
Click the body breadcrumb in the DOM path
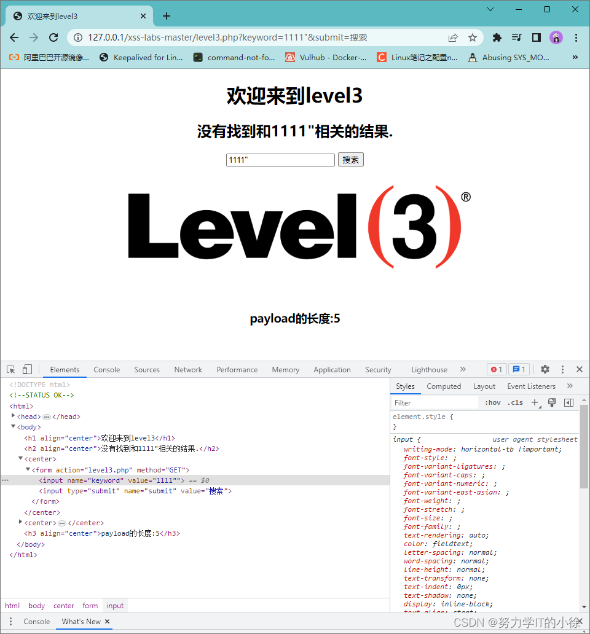coord(36,606)
